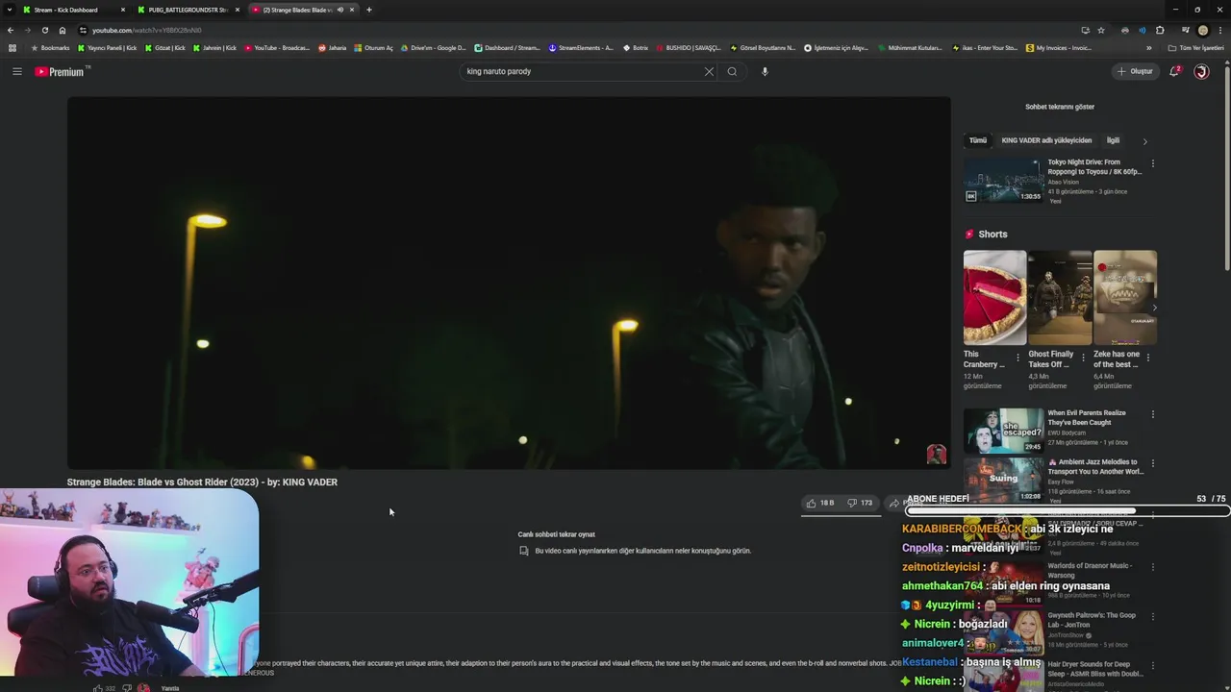
Task: Open options for Ghost Finally Takes Off short
Action: [1083, 358]
